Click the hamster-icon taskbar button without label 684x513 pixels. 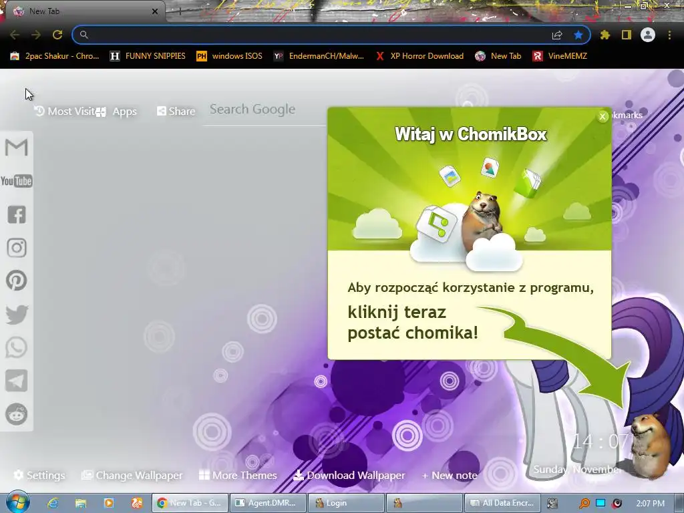point(424,503)
